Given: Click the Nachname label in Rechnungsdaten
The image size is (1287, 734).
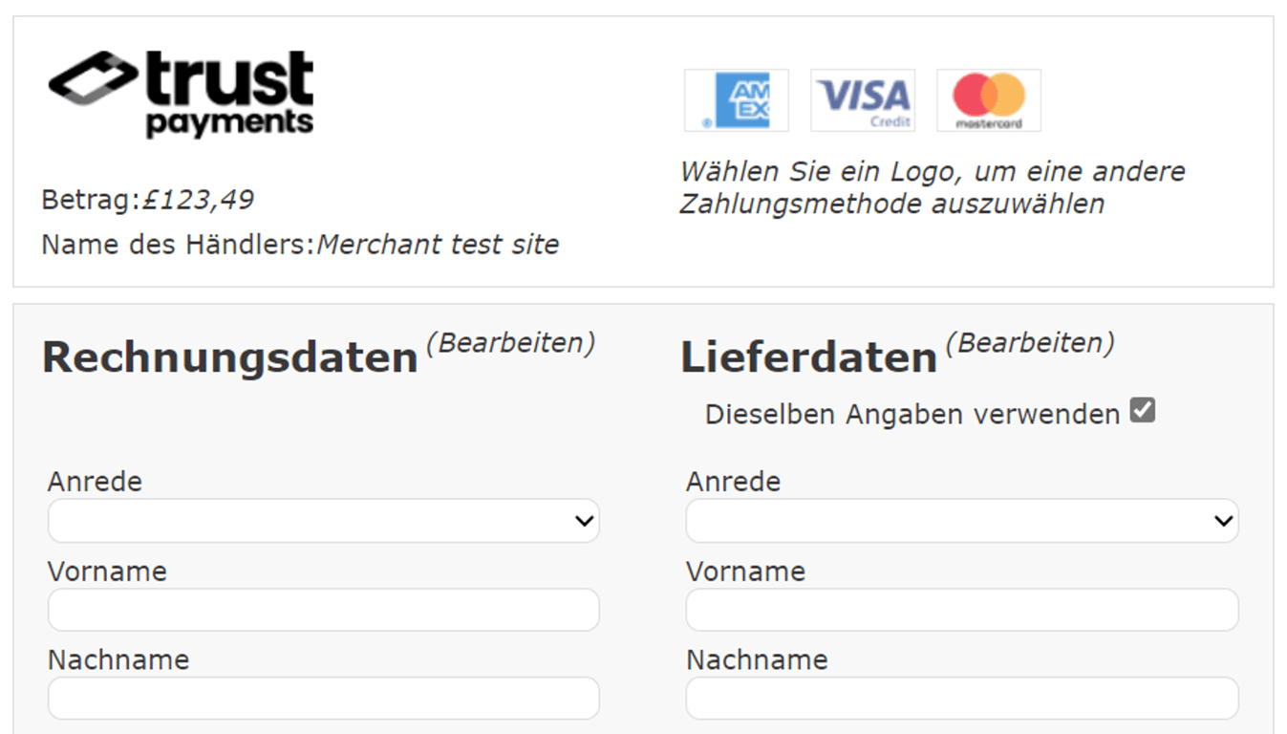Looking at the screenshot, I should 118,660.
